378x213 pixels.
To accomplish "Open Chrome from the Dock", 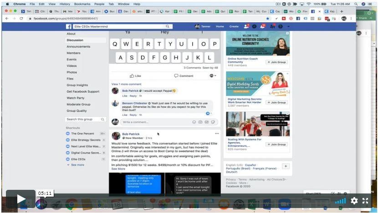I will coord(71,204).
